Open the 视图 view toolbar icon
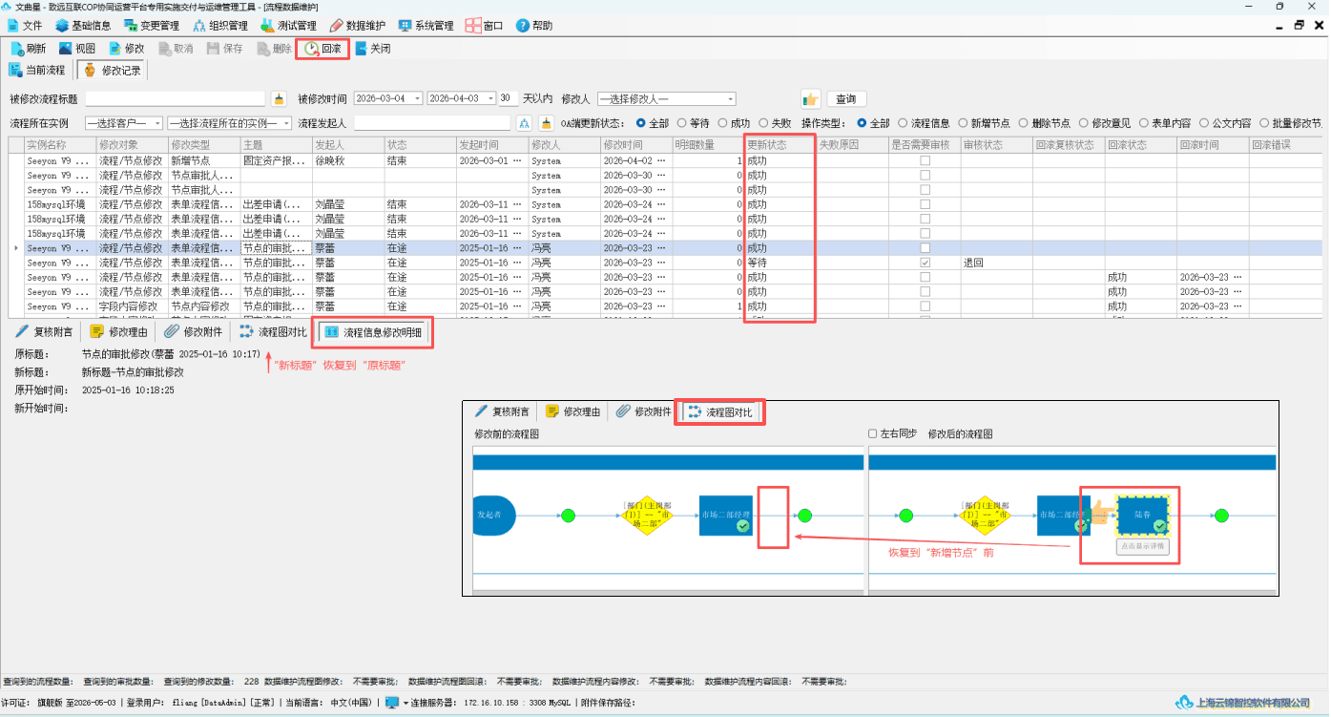Screen dimensions: 1331x717 (x=77, y=49)
